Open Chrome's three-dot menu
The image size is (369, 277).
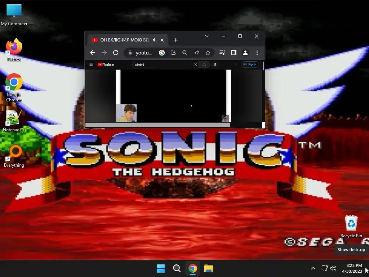[257, 53]
